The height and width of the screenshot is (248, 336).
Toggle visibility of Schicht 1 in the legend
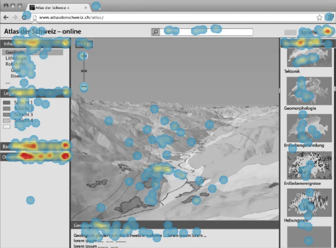(6, 102)
